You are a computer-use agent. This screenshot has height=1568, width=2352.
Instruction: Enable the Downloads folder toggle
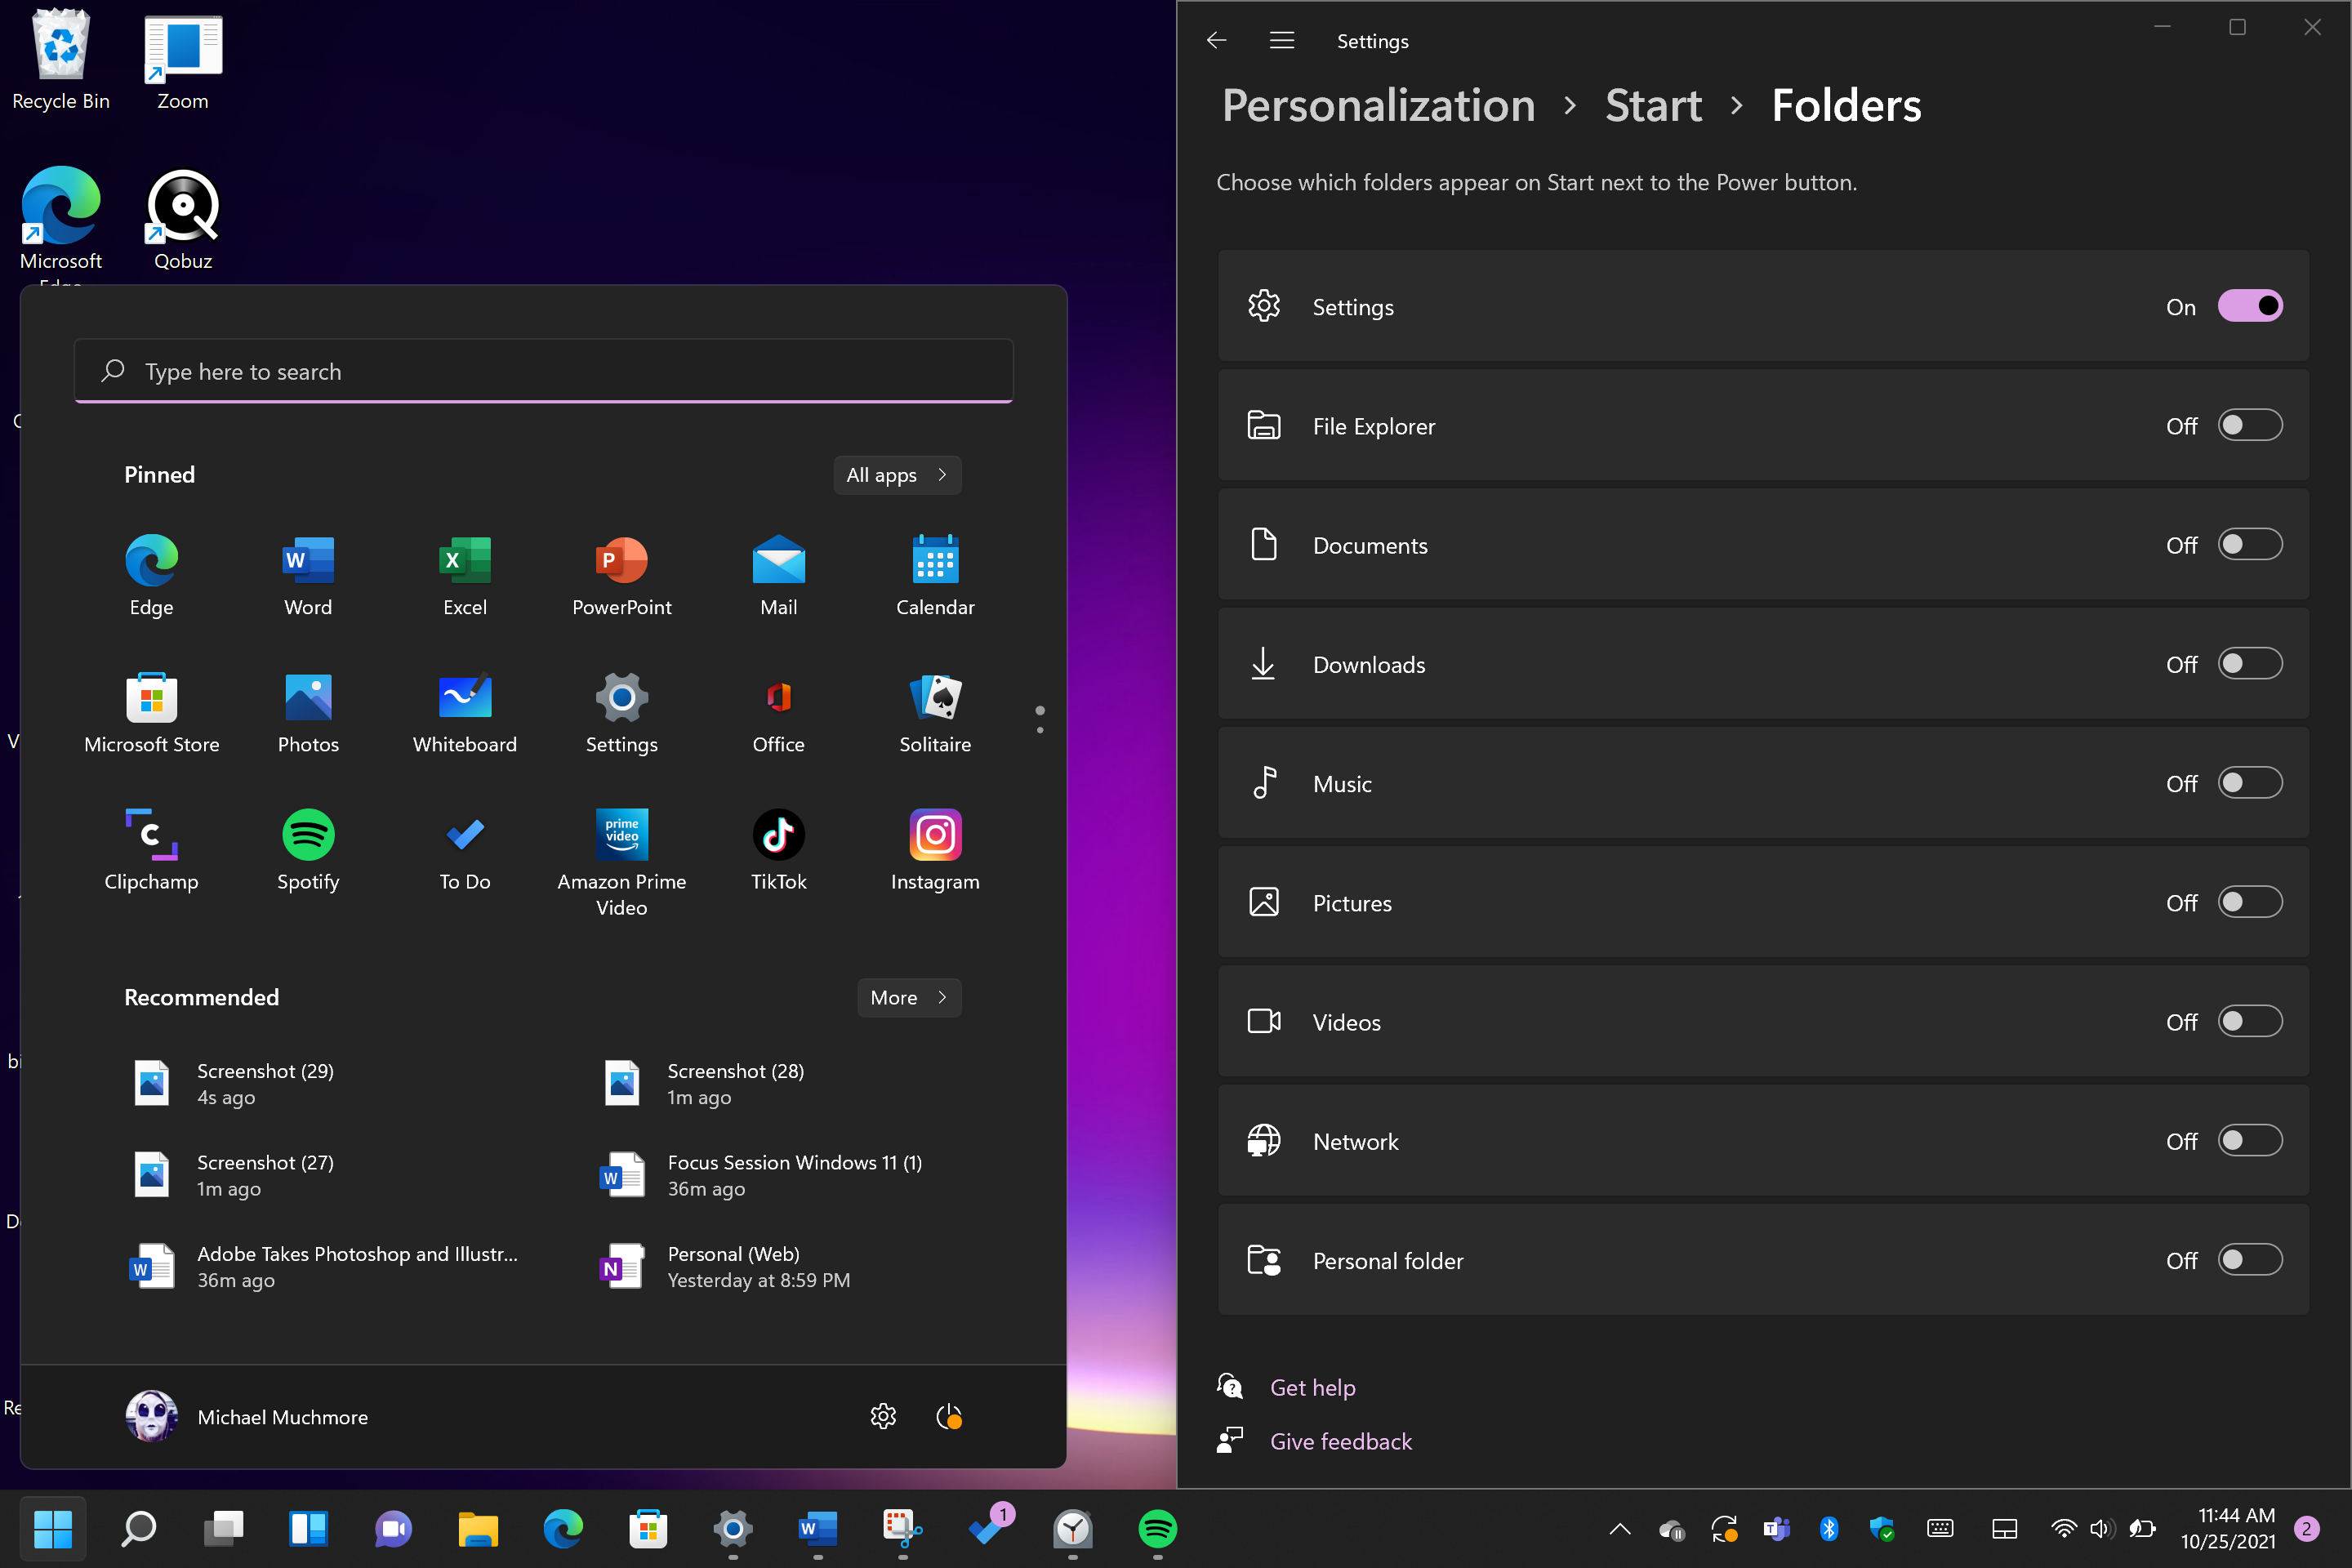pos(2249,663)
